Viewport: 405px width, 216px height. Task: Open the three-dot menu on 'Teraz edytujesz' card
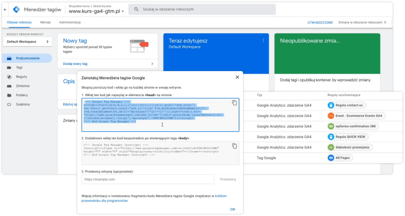[x=263, y=40]
